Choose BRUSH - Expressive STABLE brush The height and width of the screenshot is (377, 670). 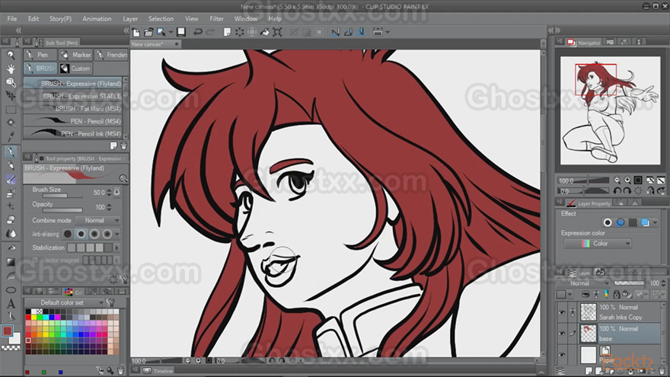coord(73,96)
